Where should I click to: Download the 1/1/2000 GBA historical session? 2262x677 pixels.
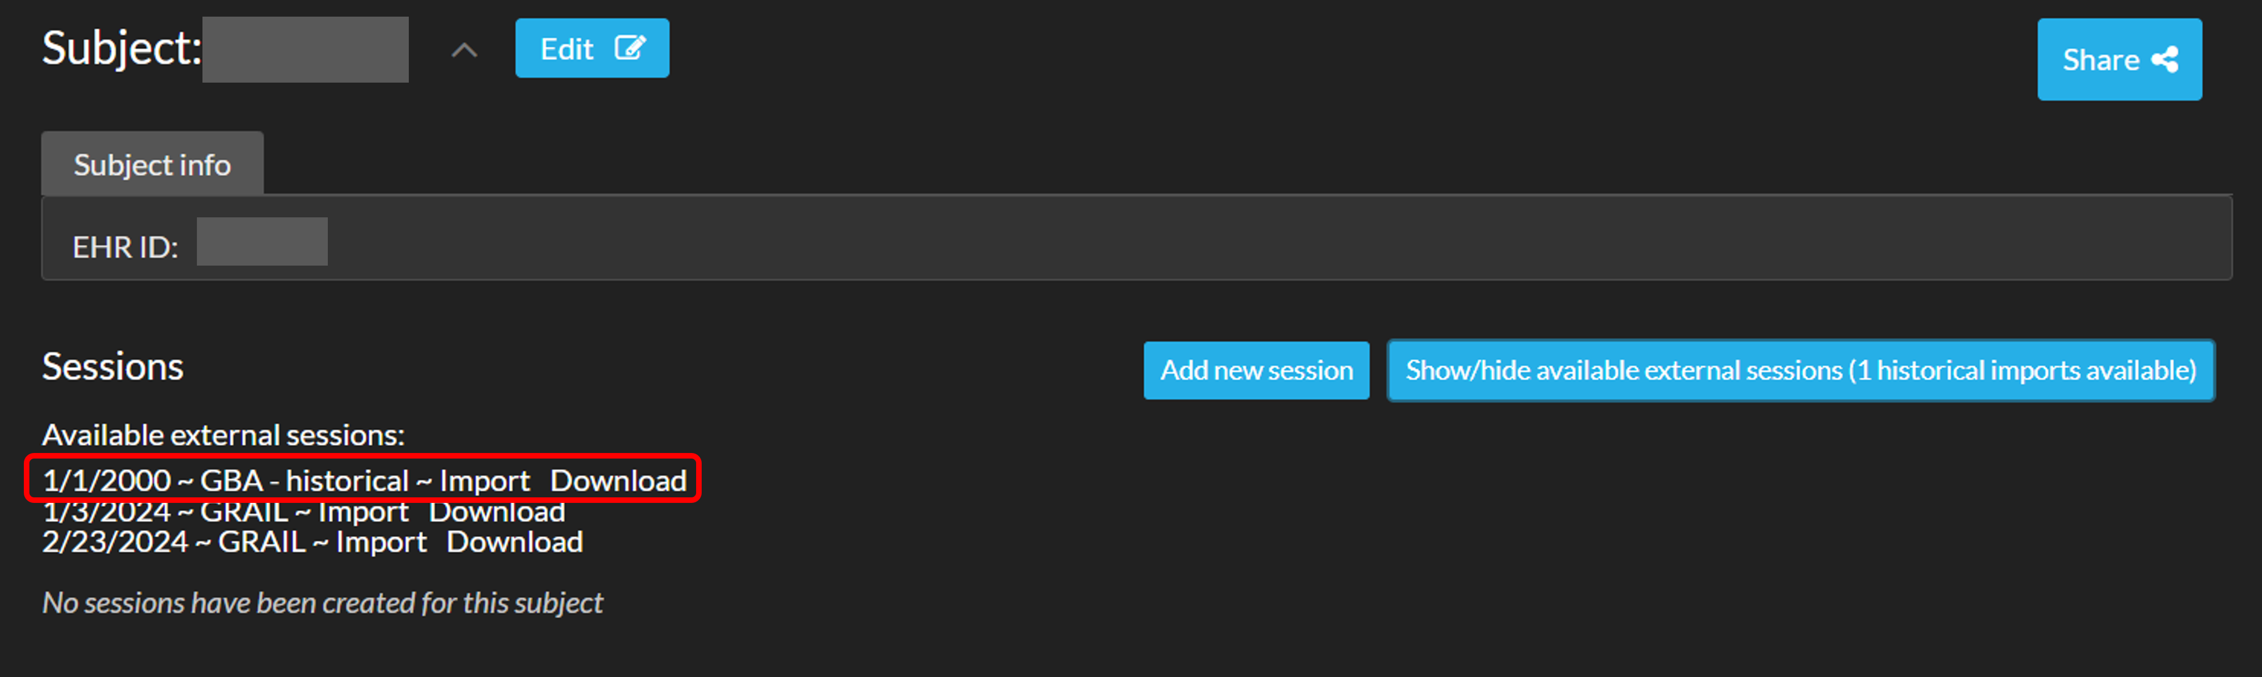pos(618,481)
